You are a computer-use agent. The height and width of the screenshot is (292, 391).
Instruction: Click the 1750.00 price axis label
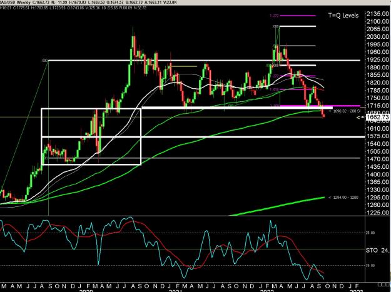(378, 98)
